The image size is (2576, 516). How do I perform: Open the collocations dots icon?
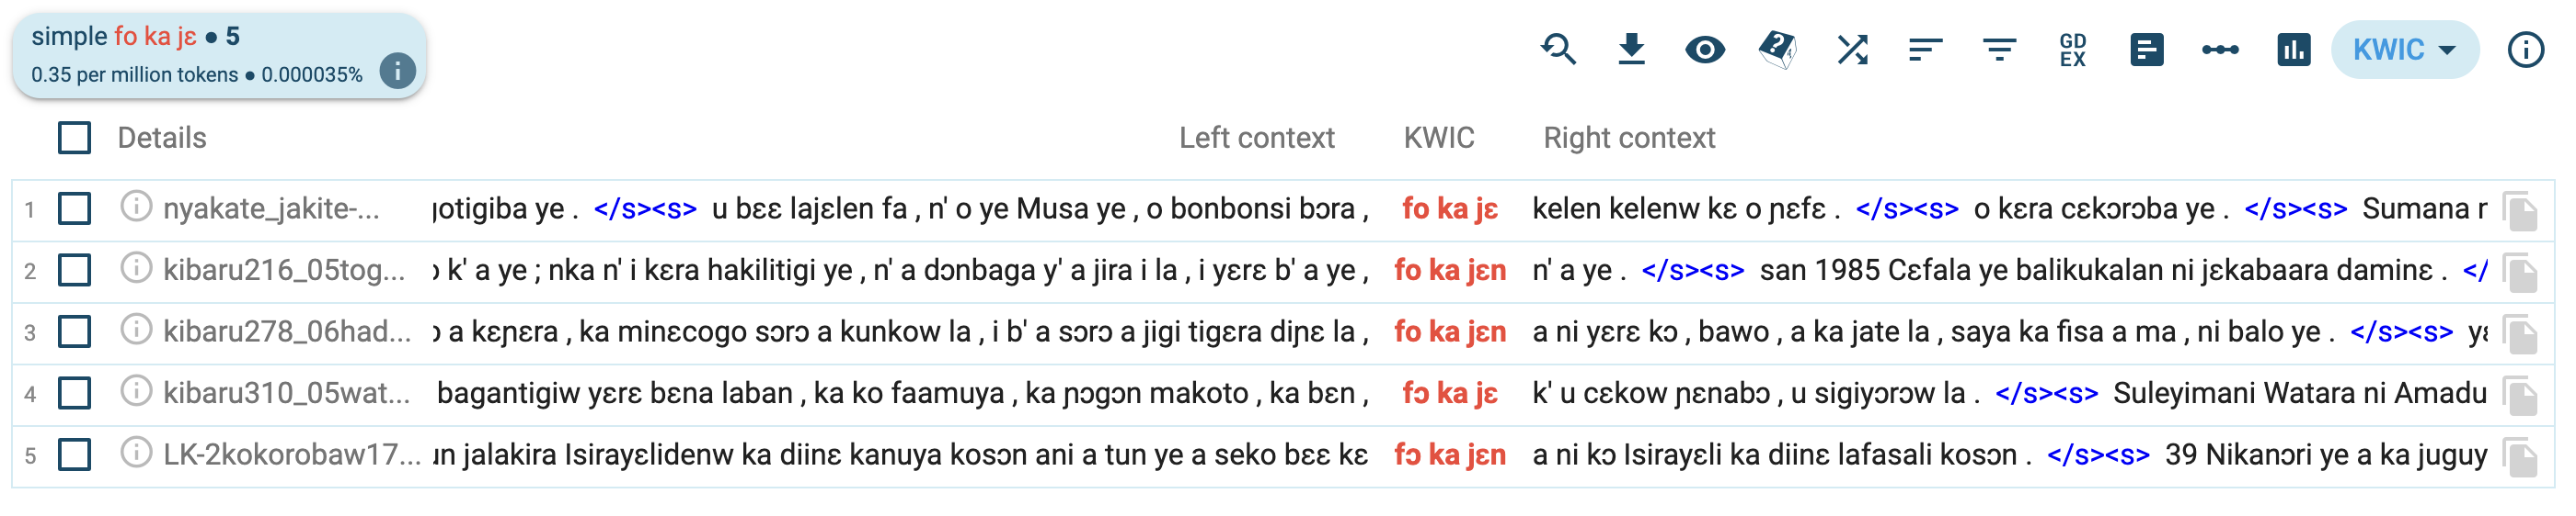(2220, 49)
